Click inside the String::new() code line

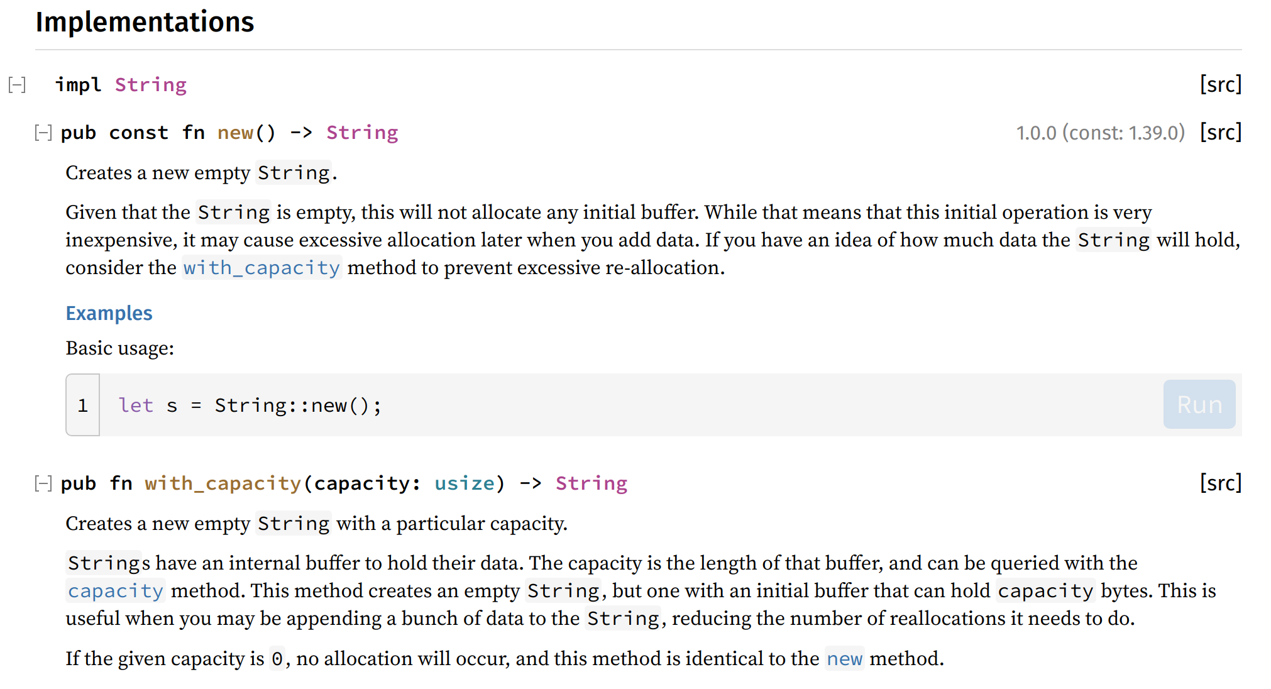250,405
